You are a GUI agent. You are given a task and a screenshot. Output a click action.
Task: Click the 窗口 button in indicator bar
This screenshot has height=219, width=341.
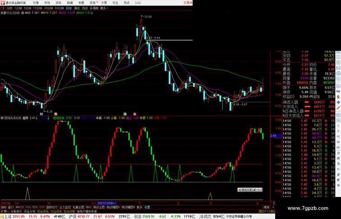click(11, 207)
